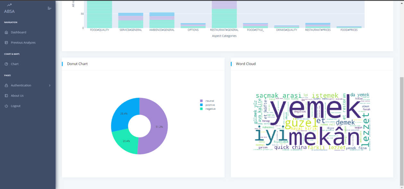Click the power icon next to Logout

coord(6,106)
